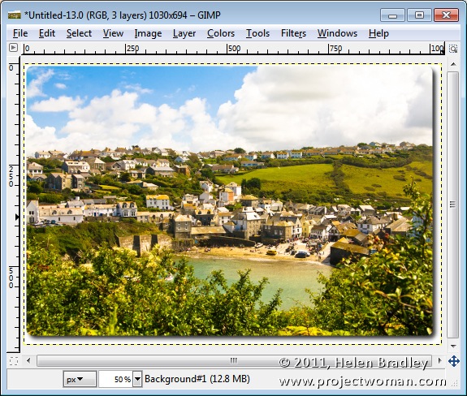Click the horizontal scrollbar left arrow
The width and height of the screenshot is (467, 396).
click(x=28, y=361)
